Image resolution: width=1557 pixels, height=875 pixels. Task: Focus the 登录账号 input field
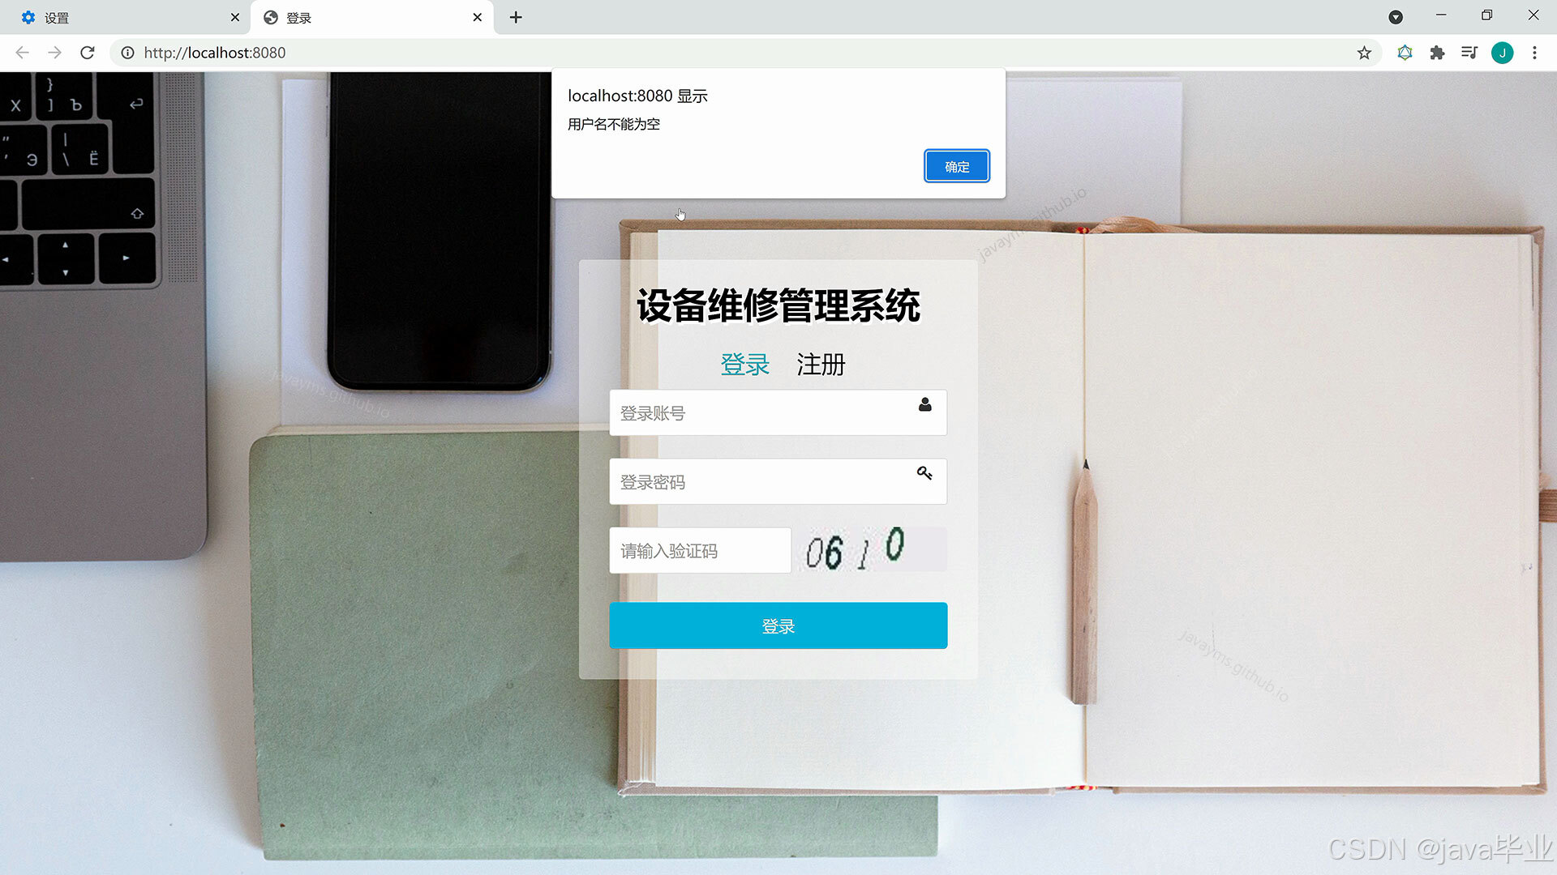click(778, 413)
